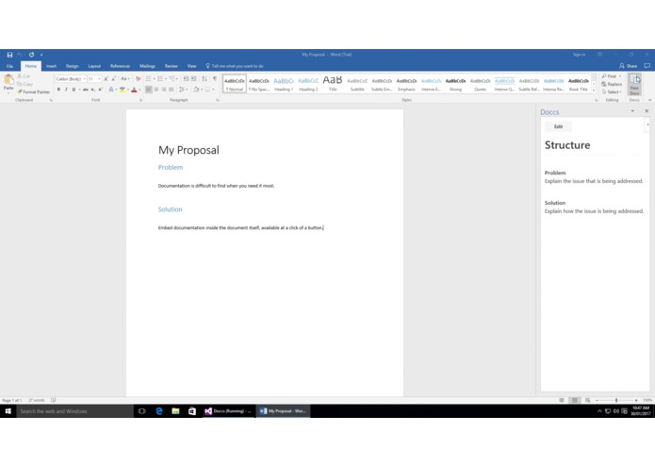This screenshot has width=655, height=466.
Task: Open the Doccs task pane options arrow
Action: click(632, 111)
